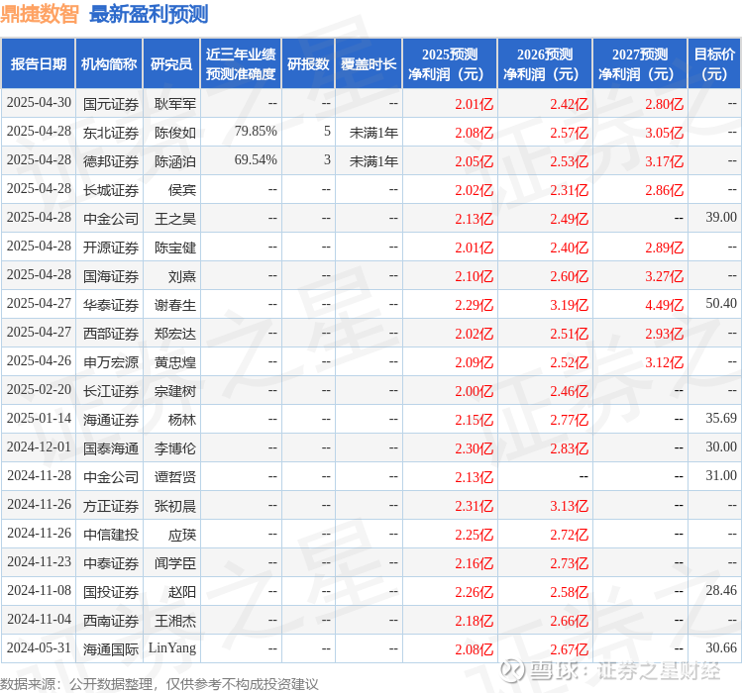Click the 2025预测净利润 column header
This screenshot has height=693, width=742.
point(450,64)
